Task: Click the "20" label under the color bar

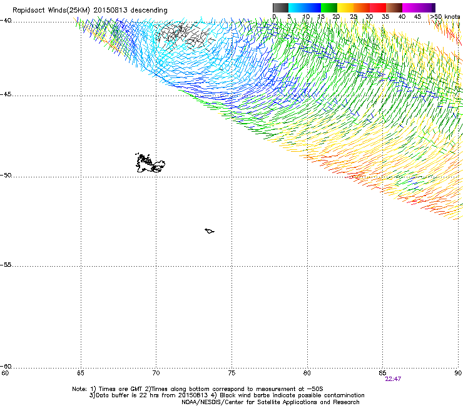Action: 336,17
